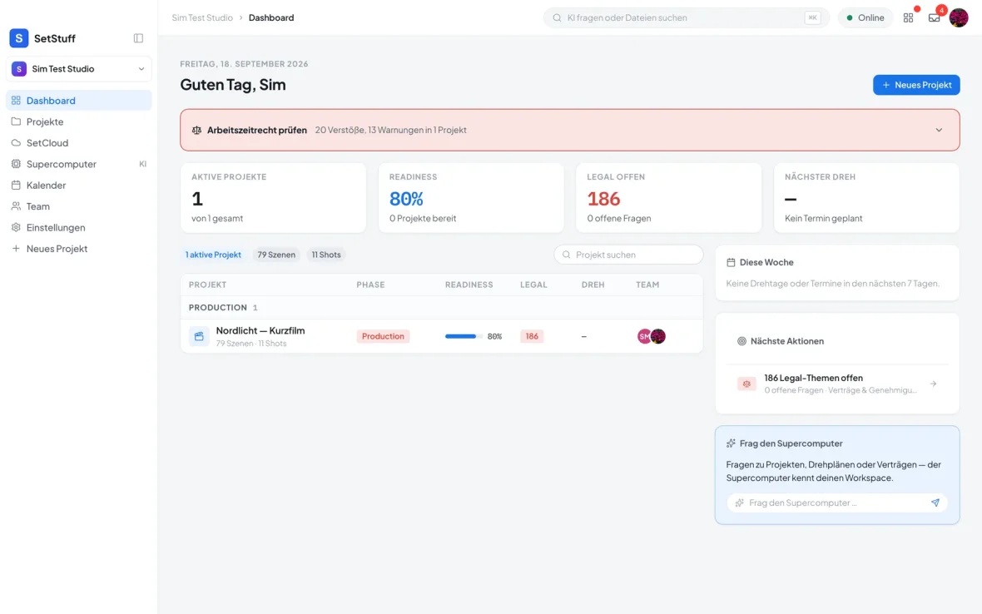Click the red scales icon in Nächste Aktionen
This screenshot has height=614, width=982.
[x=746, y=384]
